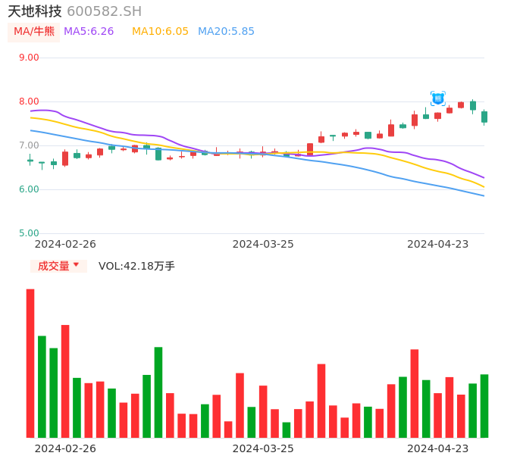520x459 pixels.
Task: Click the last green candlestick on price chart
Action: click(x=484, y=117)
